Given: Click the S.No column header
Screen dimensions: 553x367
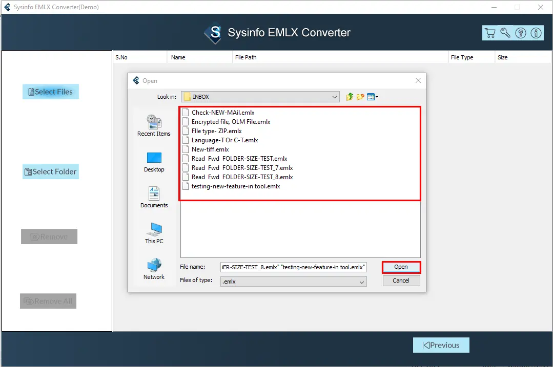Looking at the screenshot, I should (x=140, y=57).
